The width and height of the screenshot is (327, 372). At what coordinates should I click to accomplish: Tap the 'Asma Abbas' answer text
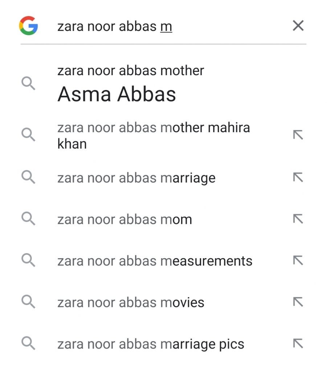tap(117, 94)
